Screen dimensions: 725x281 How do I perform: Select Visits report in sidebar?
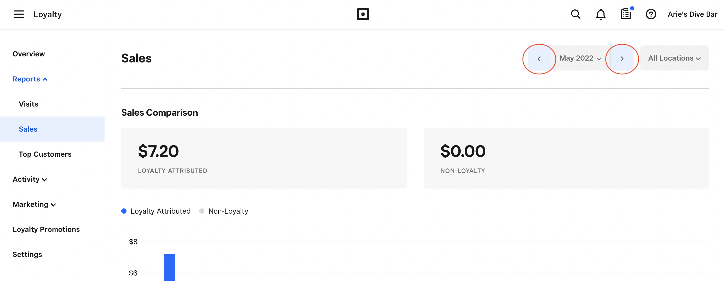(x=28, y=104)
